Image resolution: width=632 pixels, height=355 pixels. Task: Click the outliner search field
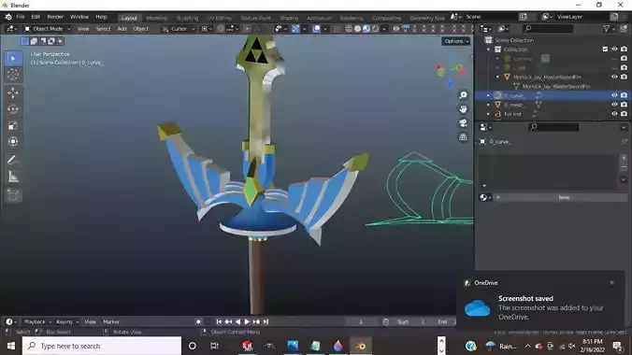548,29
